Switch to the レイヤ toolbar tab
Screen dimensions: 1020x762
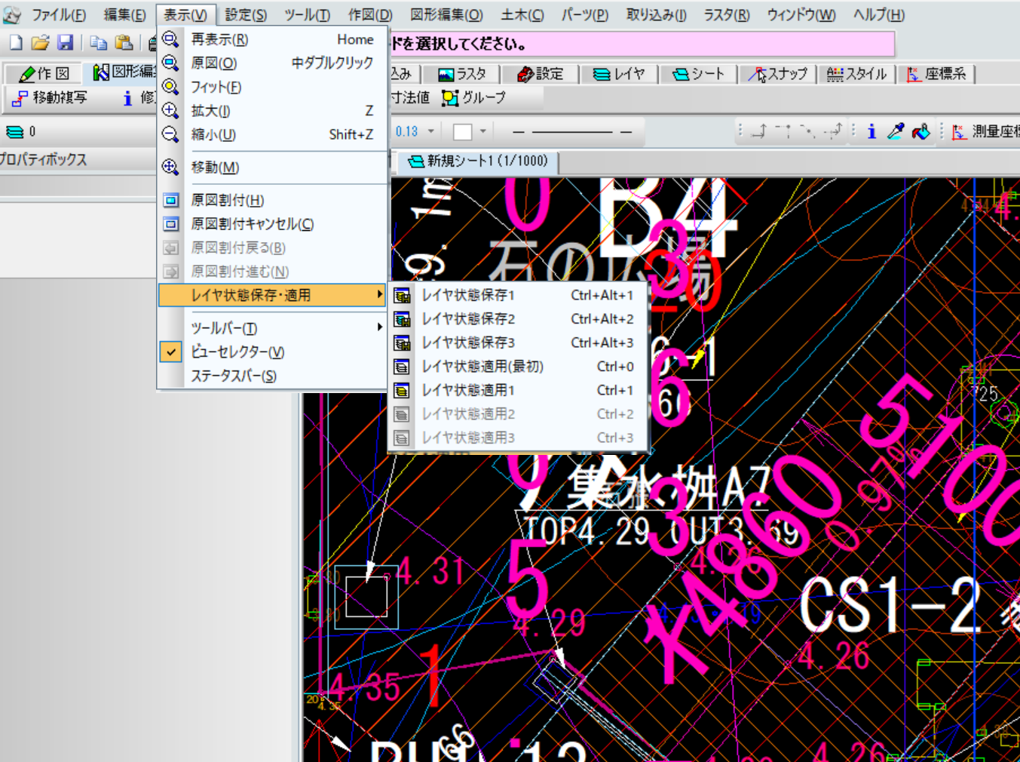point(619,74)
